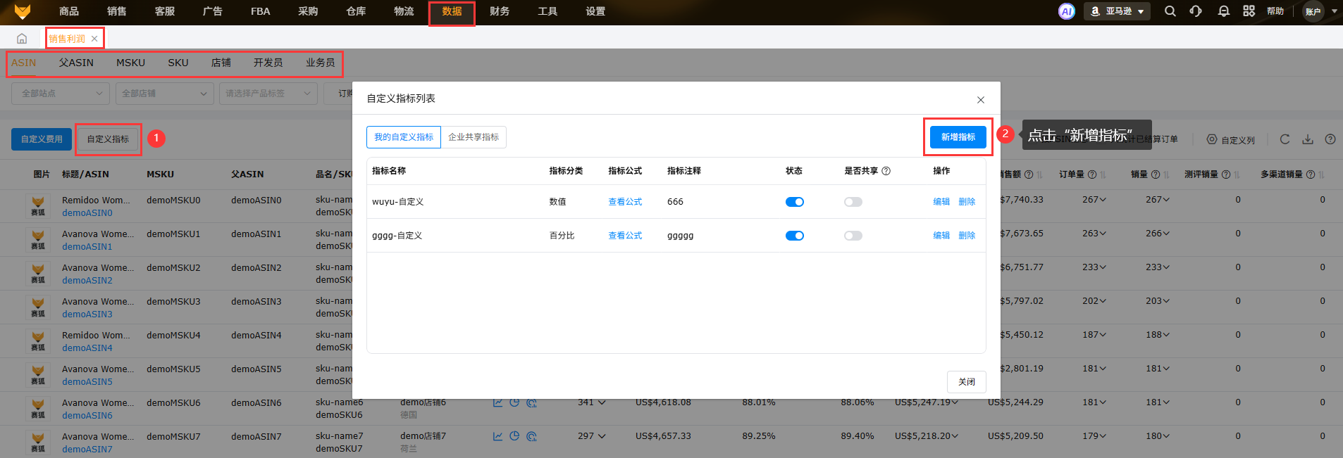This screenshot has height=458, width=1343.
Task: Click the download icon in table toolbar
Action: pos(1308,139)
